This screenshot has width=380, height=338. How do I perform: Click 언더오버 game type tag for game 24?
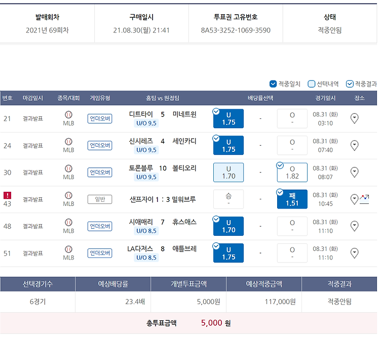(100, 145)
